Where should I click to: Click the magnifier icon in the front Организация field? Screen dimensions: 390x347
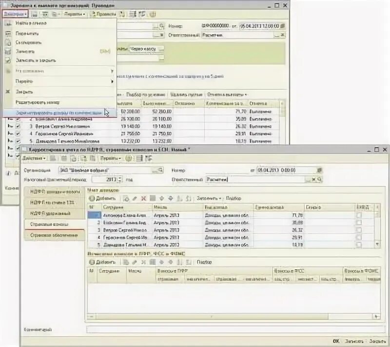(x=160, y=170)
